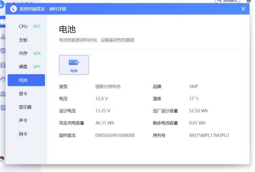Click the cleanup broom icon in the main window's left strip

[x=3, y=36]
